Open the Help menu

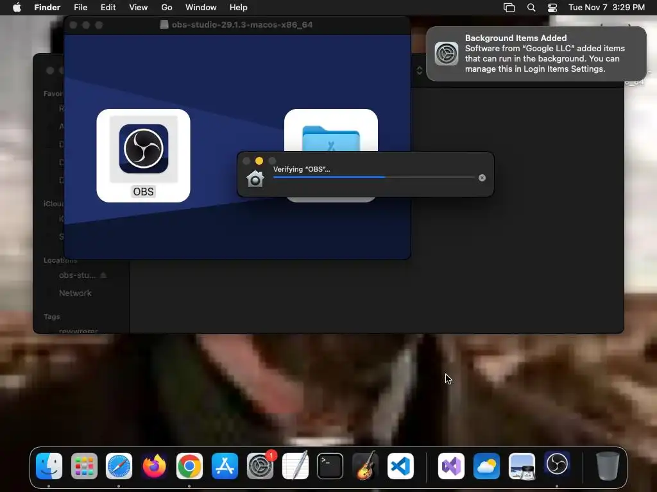click(239, 8)
